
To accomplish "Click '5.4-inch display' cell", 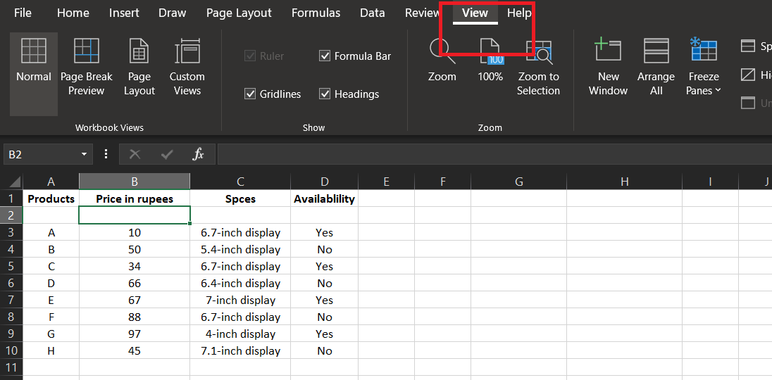I will [240, 250].
